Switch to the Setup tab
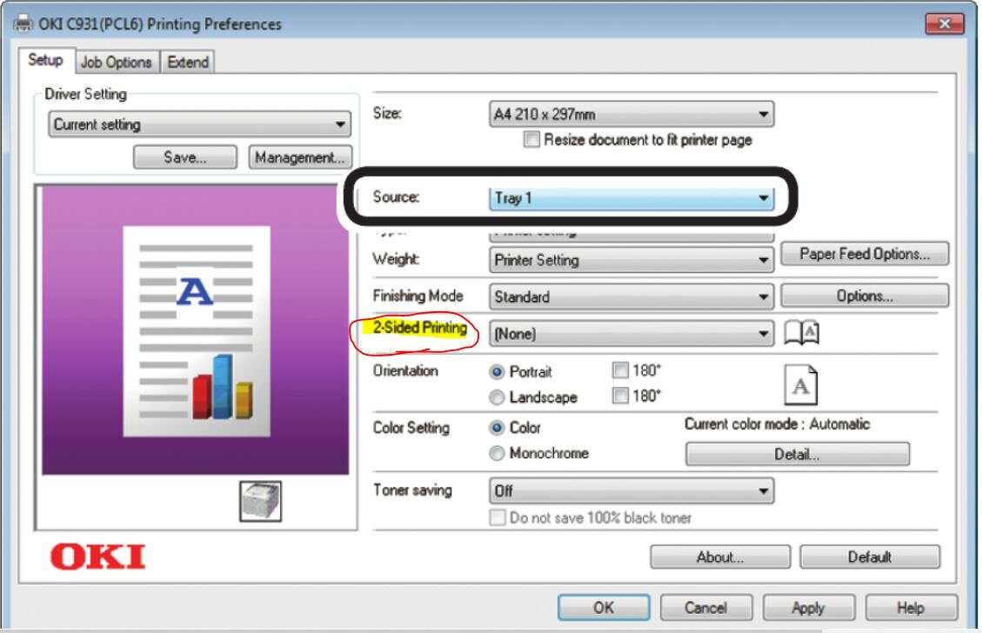The image size is (982, 633). 46,60
